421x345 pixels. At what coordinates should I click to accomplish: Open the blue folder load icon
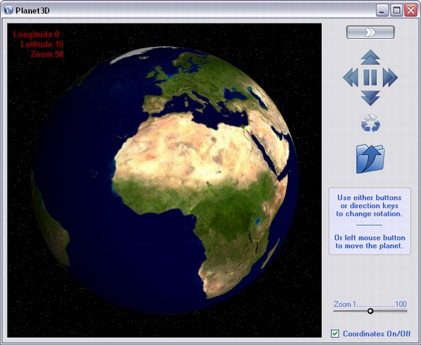370,159
